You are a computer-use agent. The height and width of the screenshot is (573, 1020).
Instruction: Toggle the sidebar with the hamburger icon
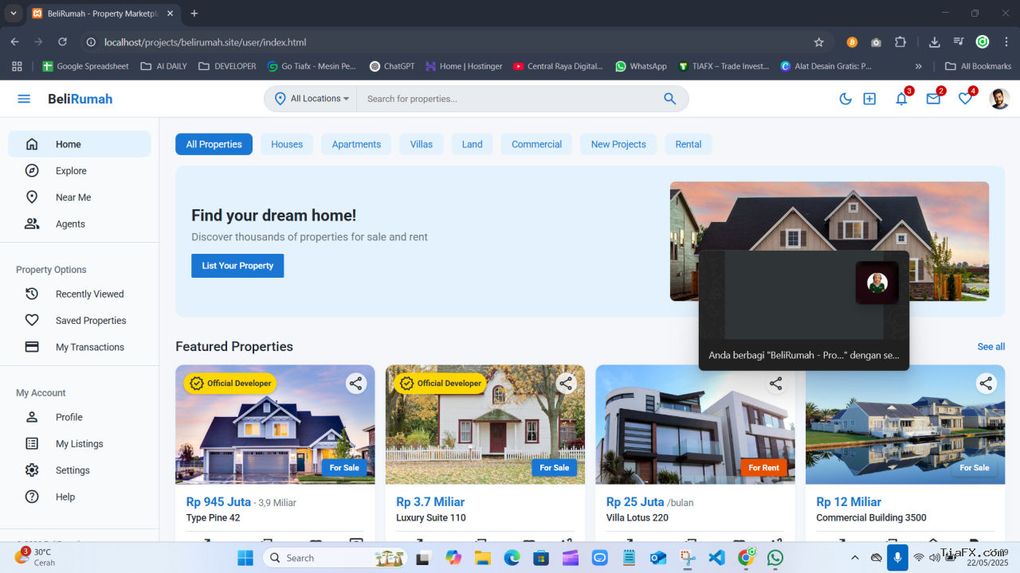[x=24, y=99]
